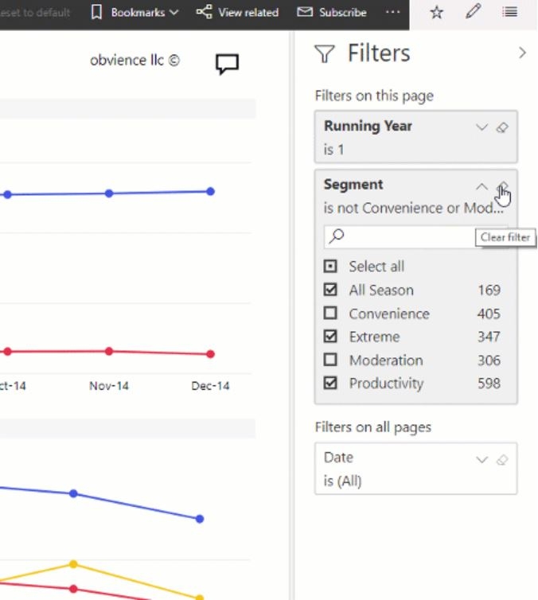Clear the Running Year filter eraser

502,128
